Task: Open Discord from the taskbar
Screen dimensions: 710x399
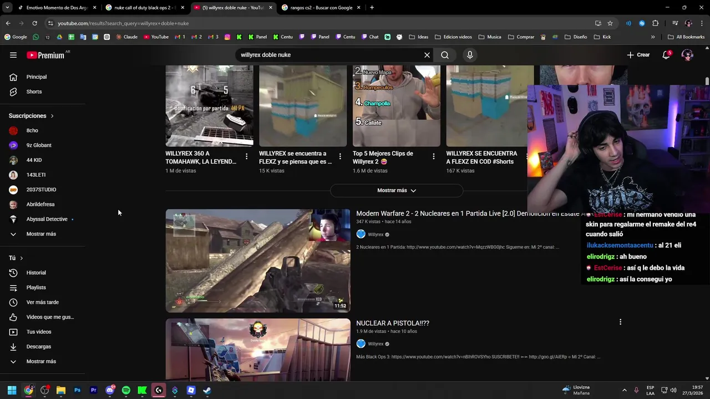Action: point(110,390)
